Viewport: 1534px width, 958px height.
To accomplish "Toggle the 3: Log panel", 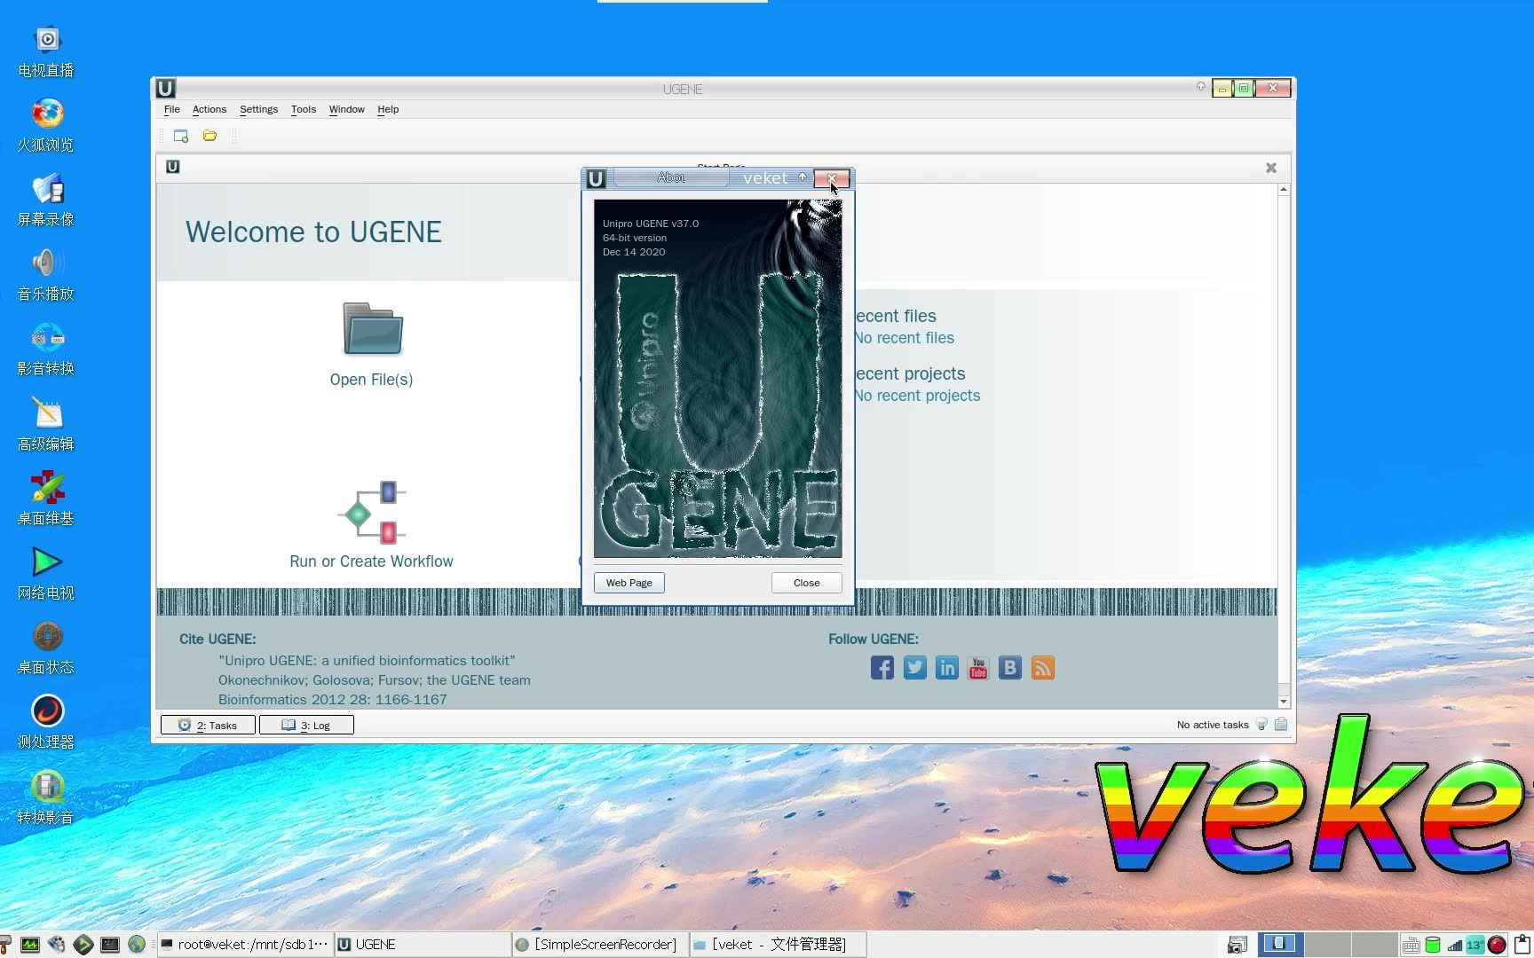I will coord(306,725).
